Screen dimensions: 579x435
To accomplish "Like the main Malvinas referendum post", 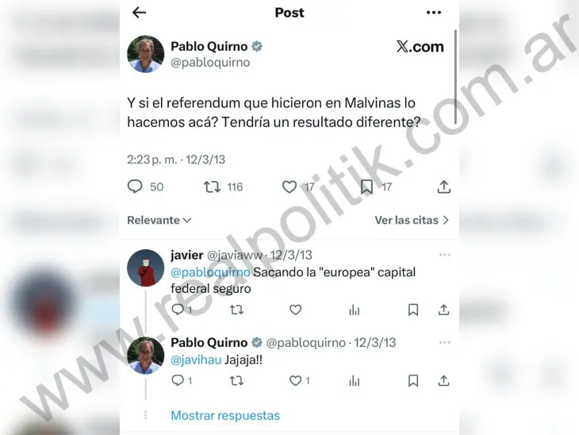I will (289, 187).
